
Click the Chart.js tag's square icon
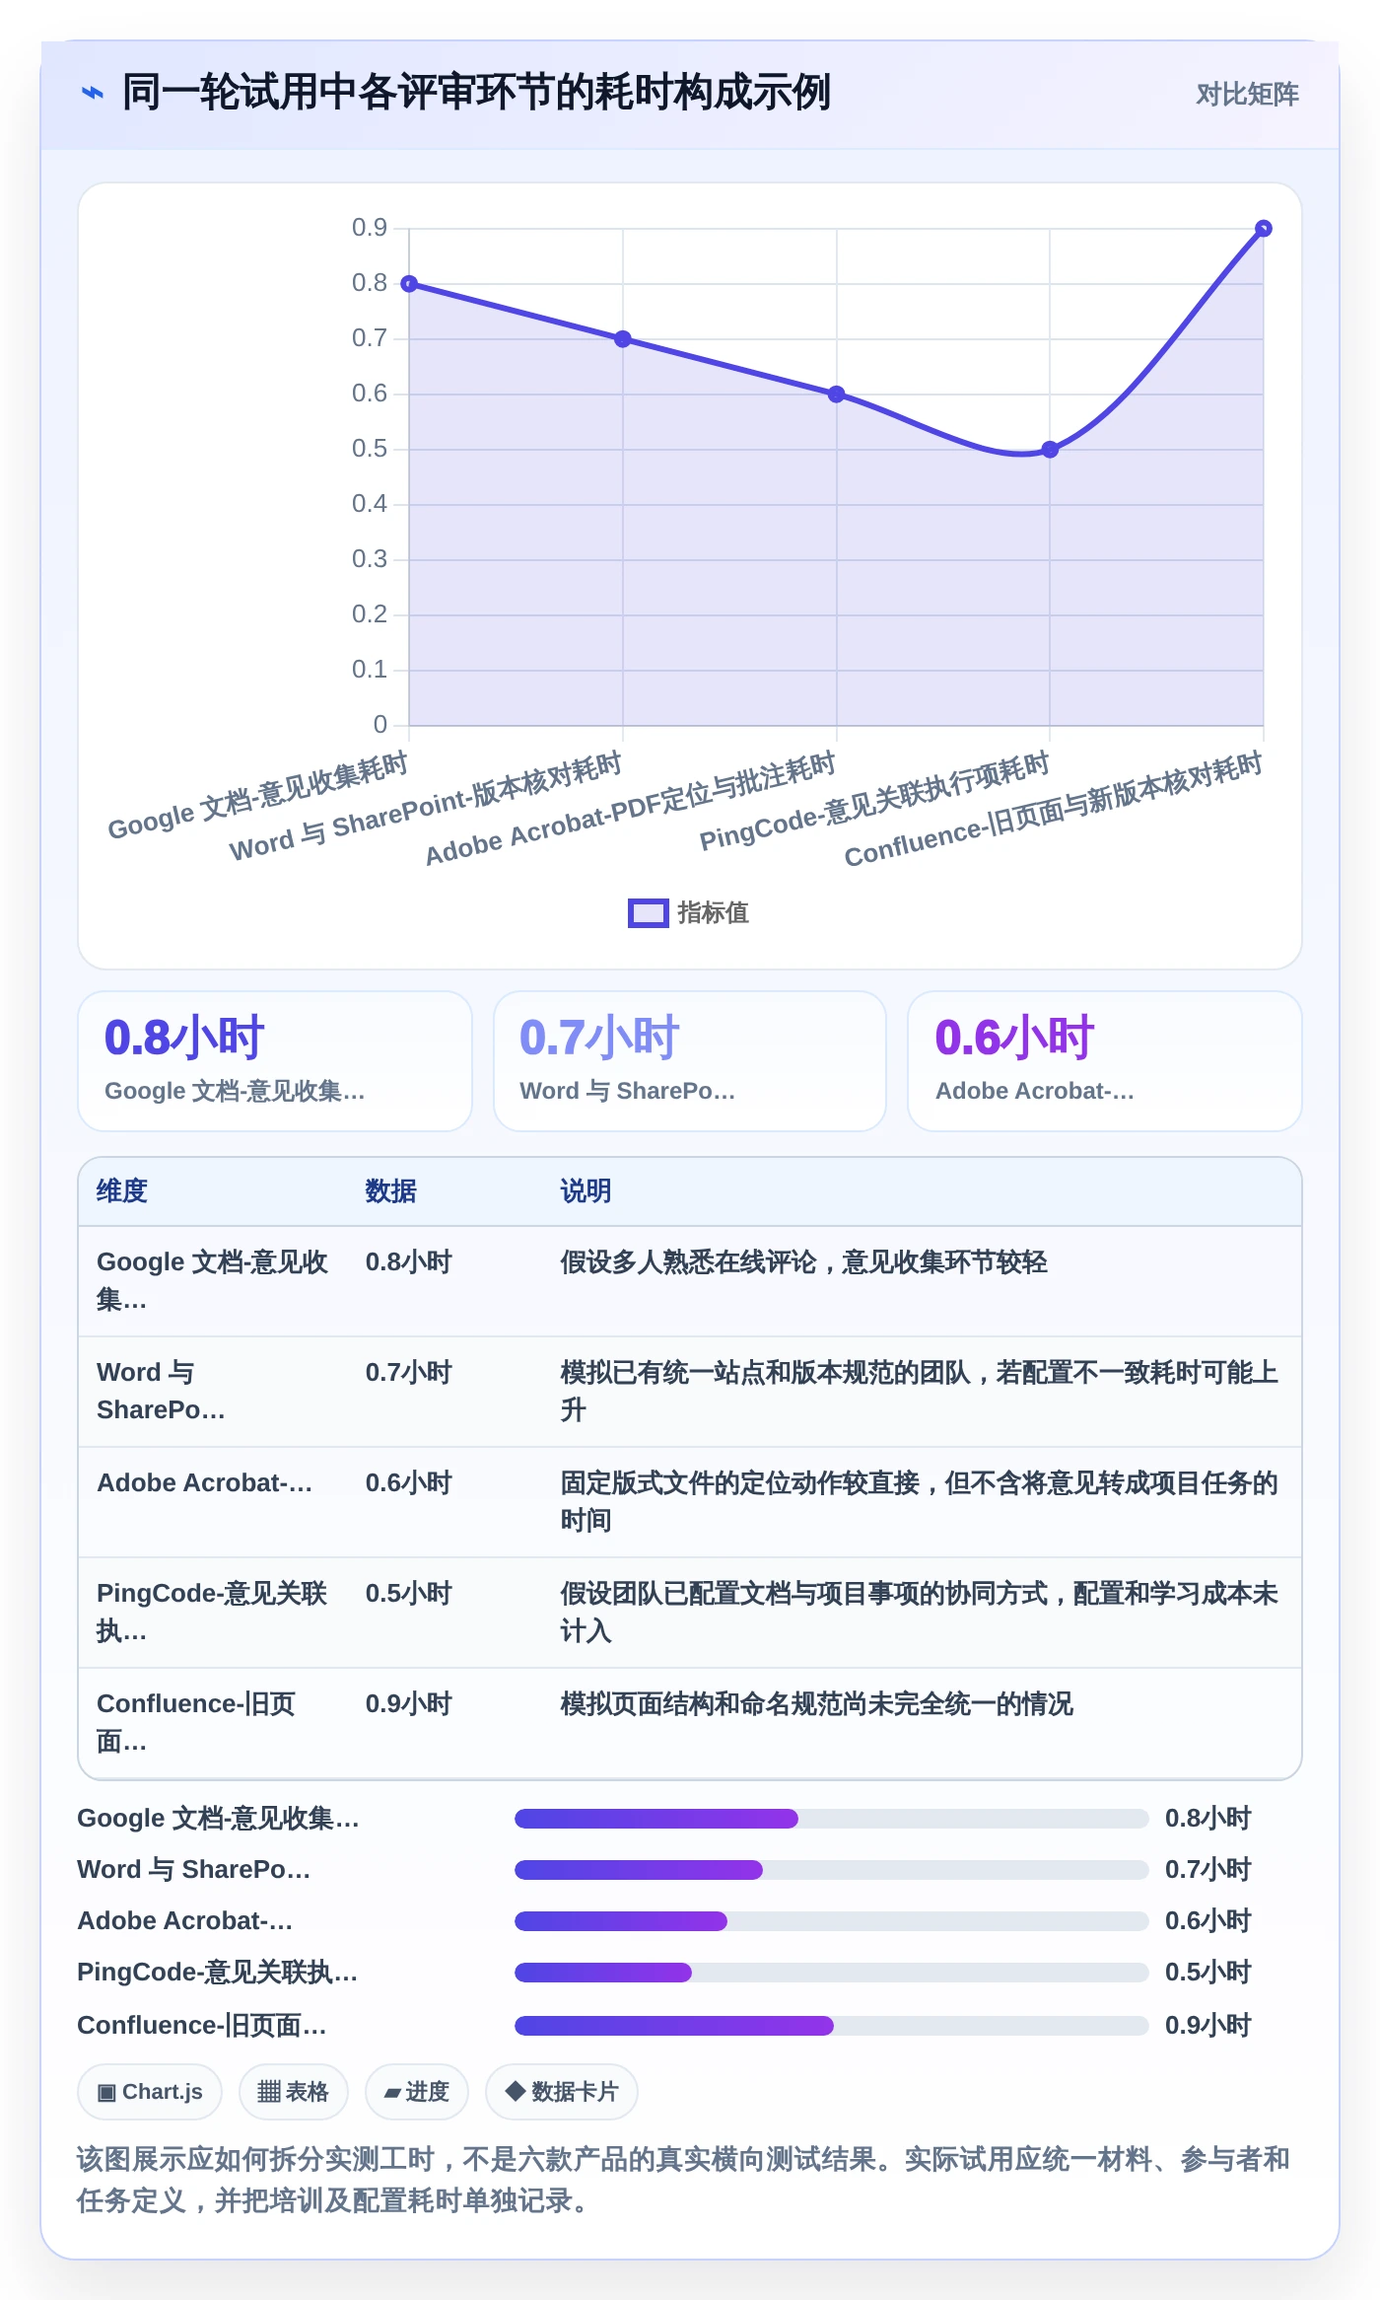coord(106,2093)
